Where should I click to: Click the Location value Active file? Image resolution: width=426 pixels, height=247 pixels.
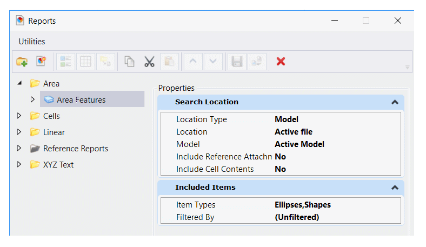[294, 132]
